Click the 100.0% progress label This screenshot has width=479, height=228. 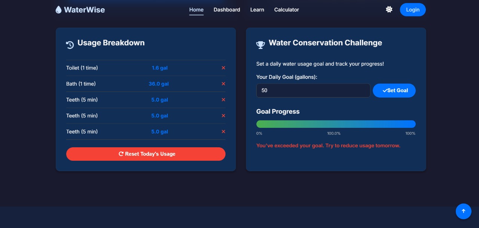tap(334, 133)
